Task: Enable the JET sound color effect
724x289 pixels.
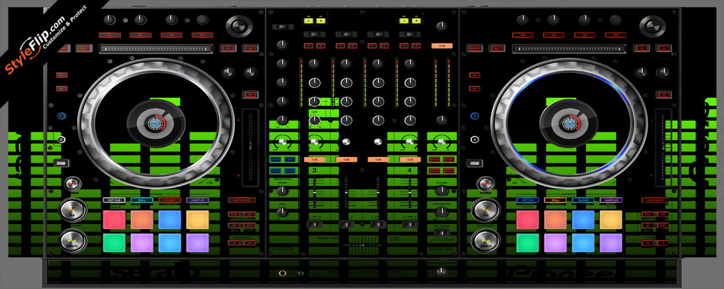Action: (290, 159)
